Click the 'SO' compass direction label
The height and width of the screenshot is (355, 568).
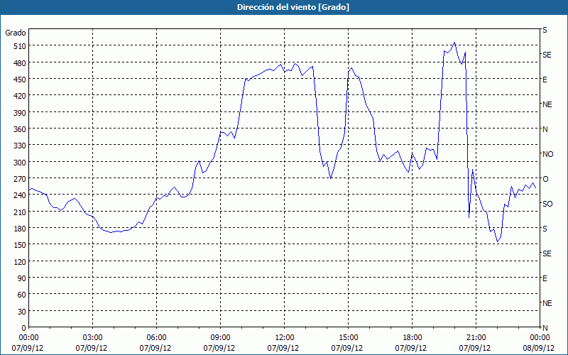coord(547,204)
